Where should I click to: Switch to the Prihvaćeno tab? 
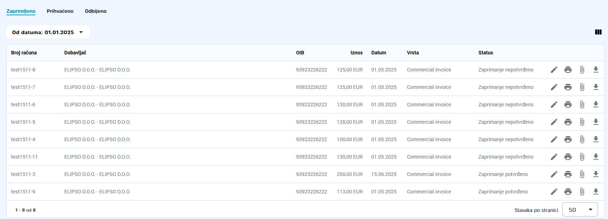coord(60,11)
